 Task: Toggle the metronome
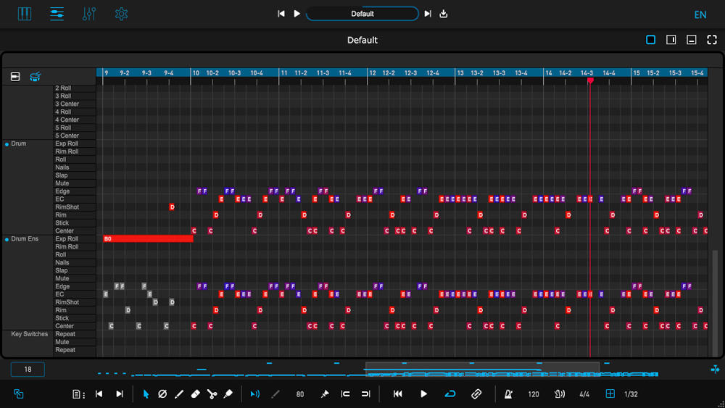[x=510, y=394]
